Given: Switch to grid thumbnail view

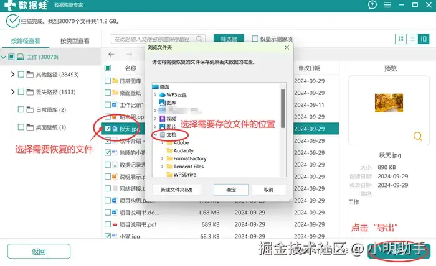Looking at the screenshot, I should point(400,39).
